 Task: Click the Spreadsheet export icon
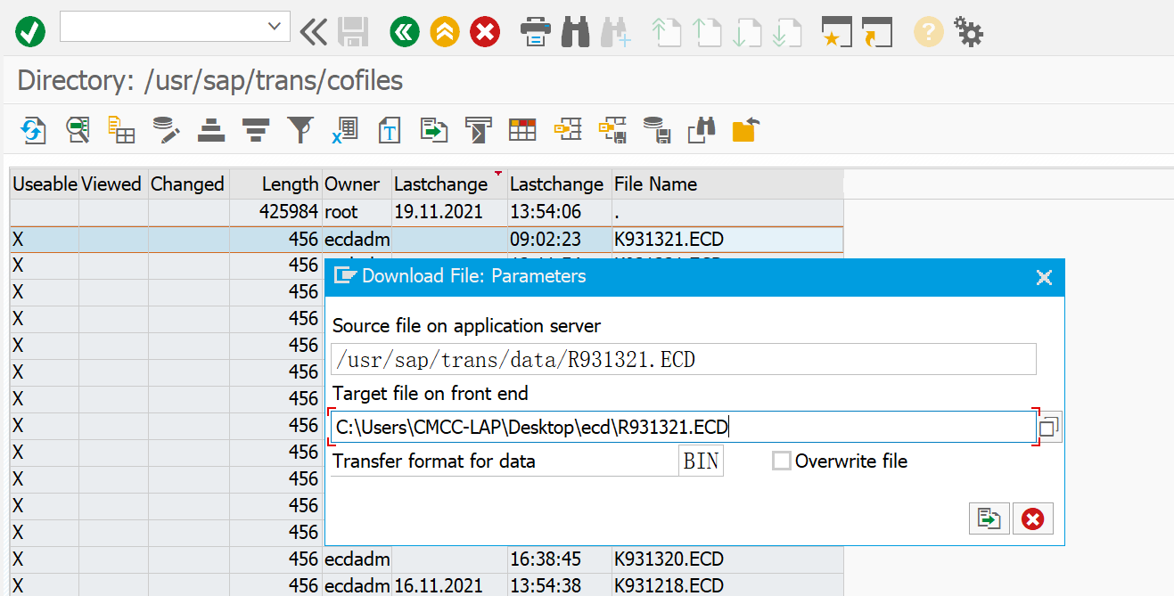[345, 130]
